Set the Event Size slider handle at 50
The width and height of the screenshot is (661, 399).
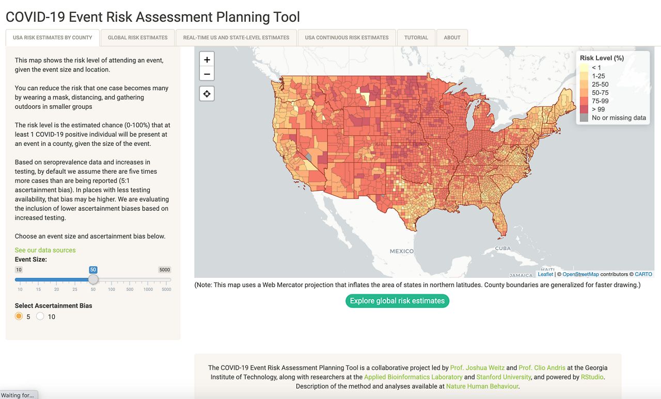(93, 279)
